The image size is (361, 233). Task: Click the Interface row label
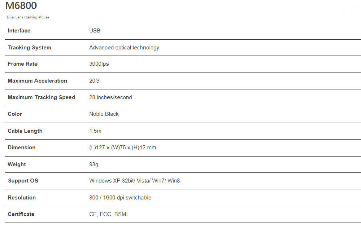pyautogui.click(x=19, y=31)
